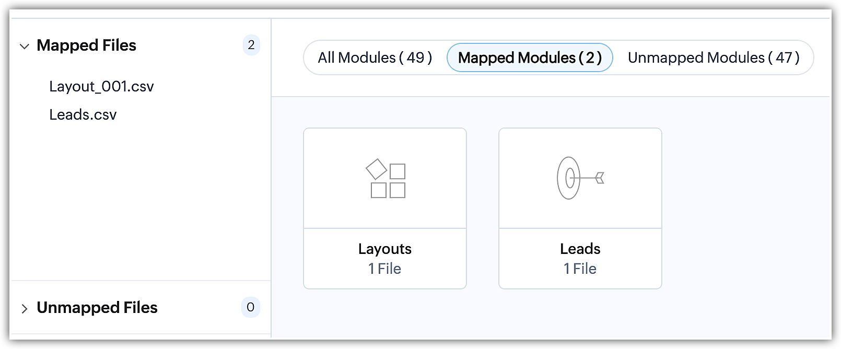Open the Leads.csv file entry
841x349 pixels.
(83, 114)
